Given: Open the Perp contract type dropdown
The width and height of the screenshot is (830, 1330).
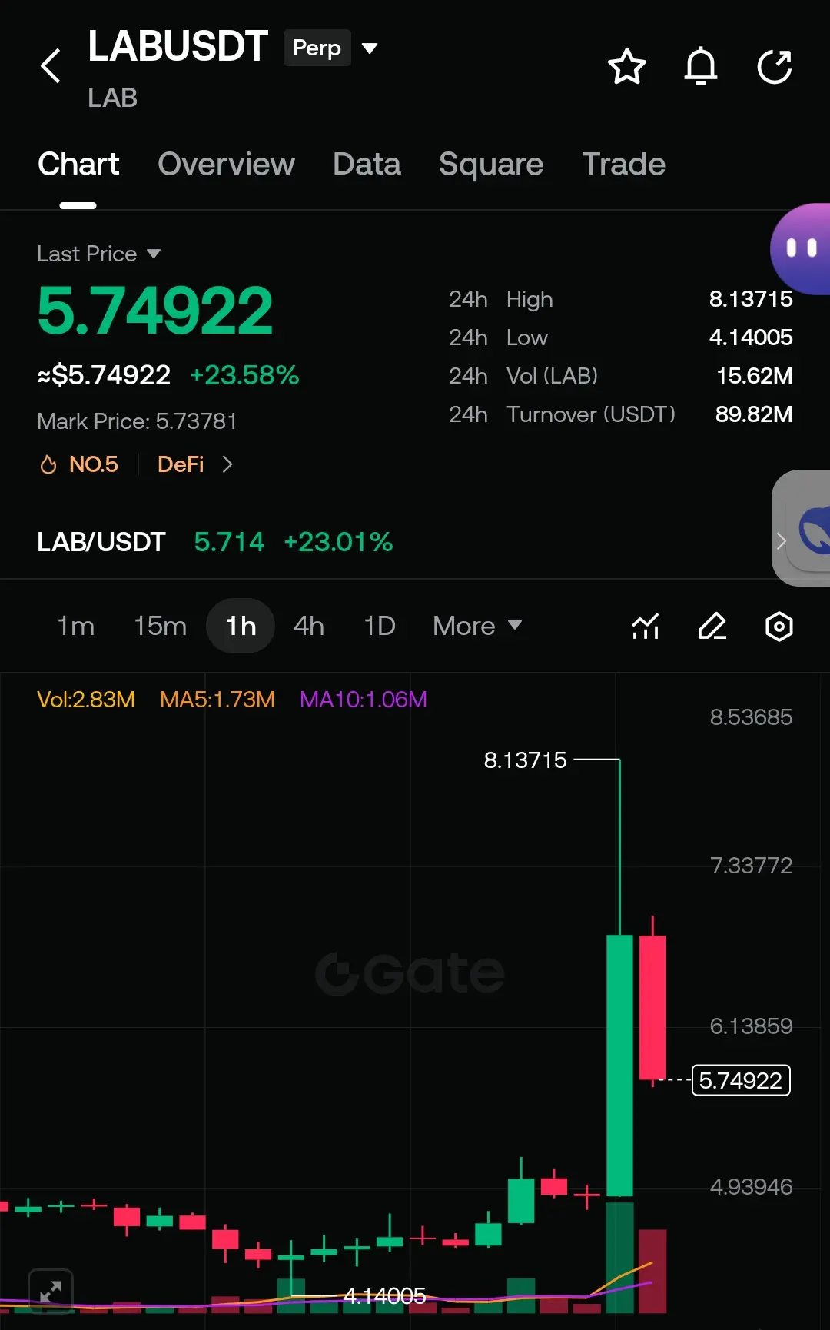Looking at the screenshot, I should [x=331, y=48].
